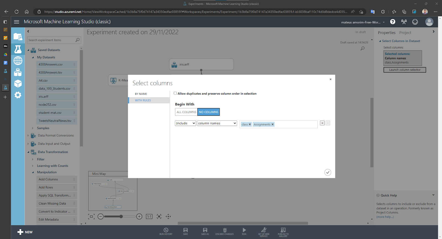Remove the Assignments column tag

pyautogui.click(x=272, y=124)
